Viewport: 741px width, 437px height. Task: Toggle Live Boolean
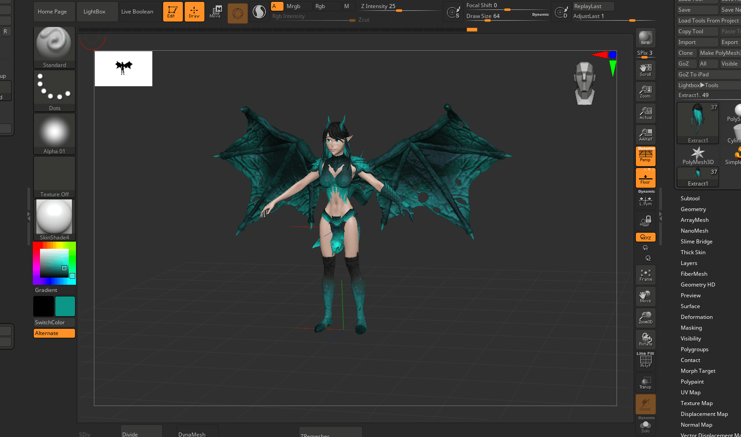[140, 12]
